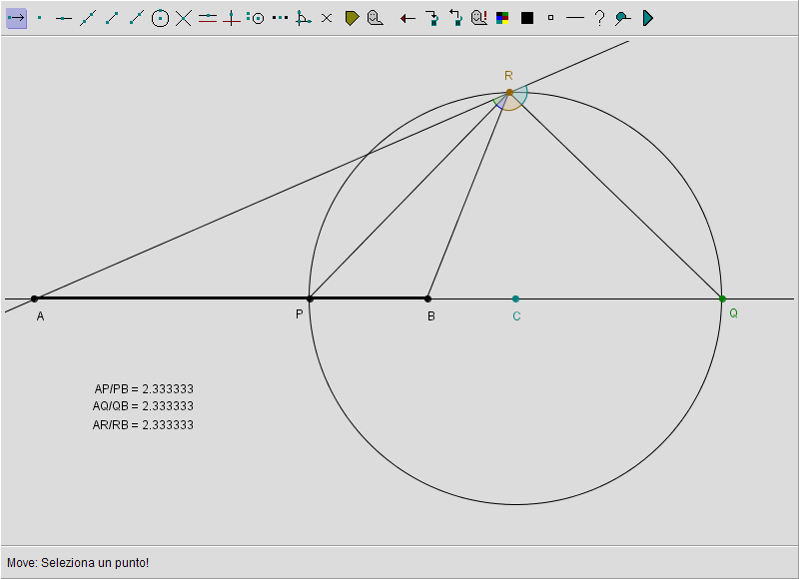Screen dimensions: 799x579
Task: Click point R on the circle
Action: click(x=509, y=92)
